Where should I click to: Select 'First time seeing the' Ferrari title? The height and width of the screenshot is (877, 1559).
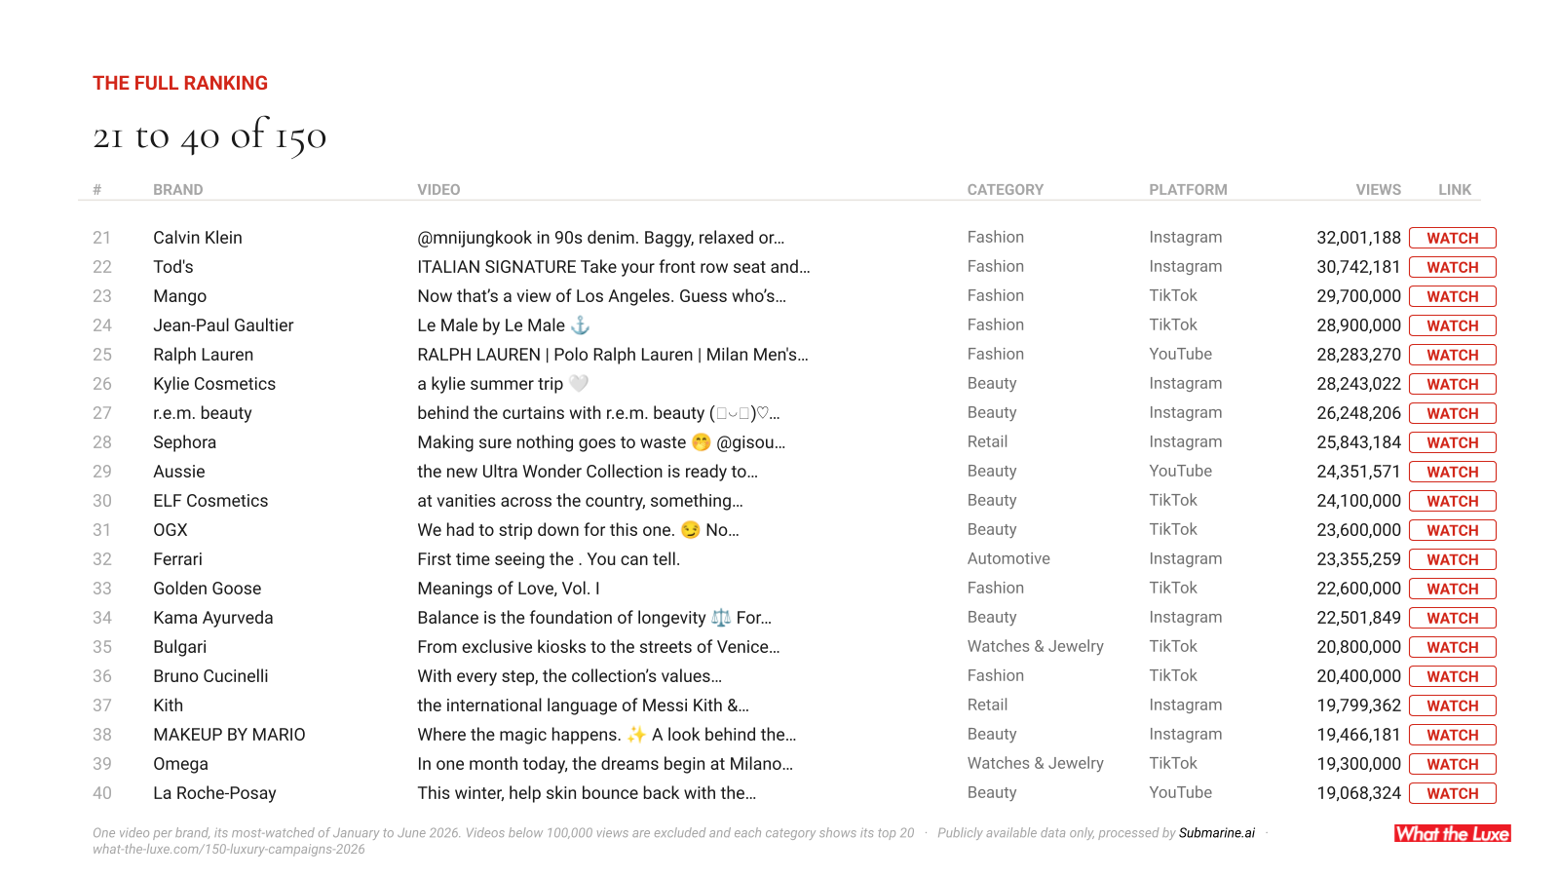(549, 559)
